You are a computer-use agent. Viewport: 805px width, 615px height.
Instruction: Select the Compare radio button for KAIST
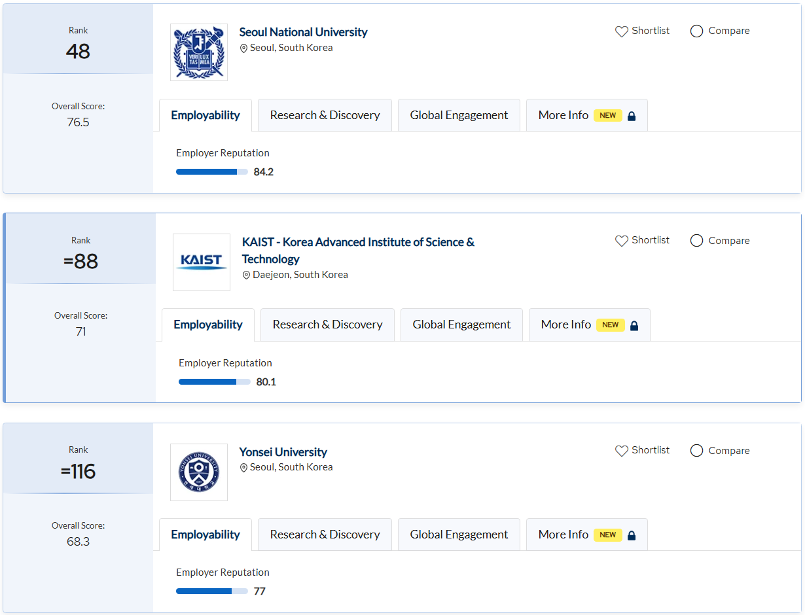click(x=697, y=241)
